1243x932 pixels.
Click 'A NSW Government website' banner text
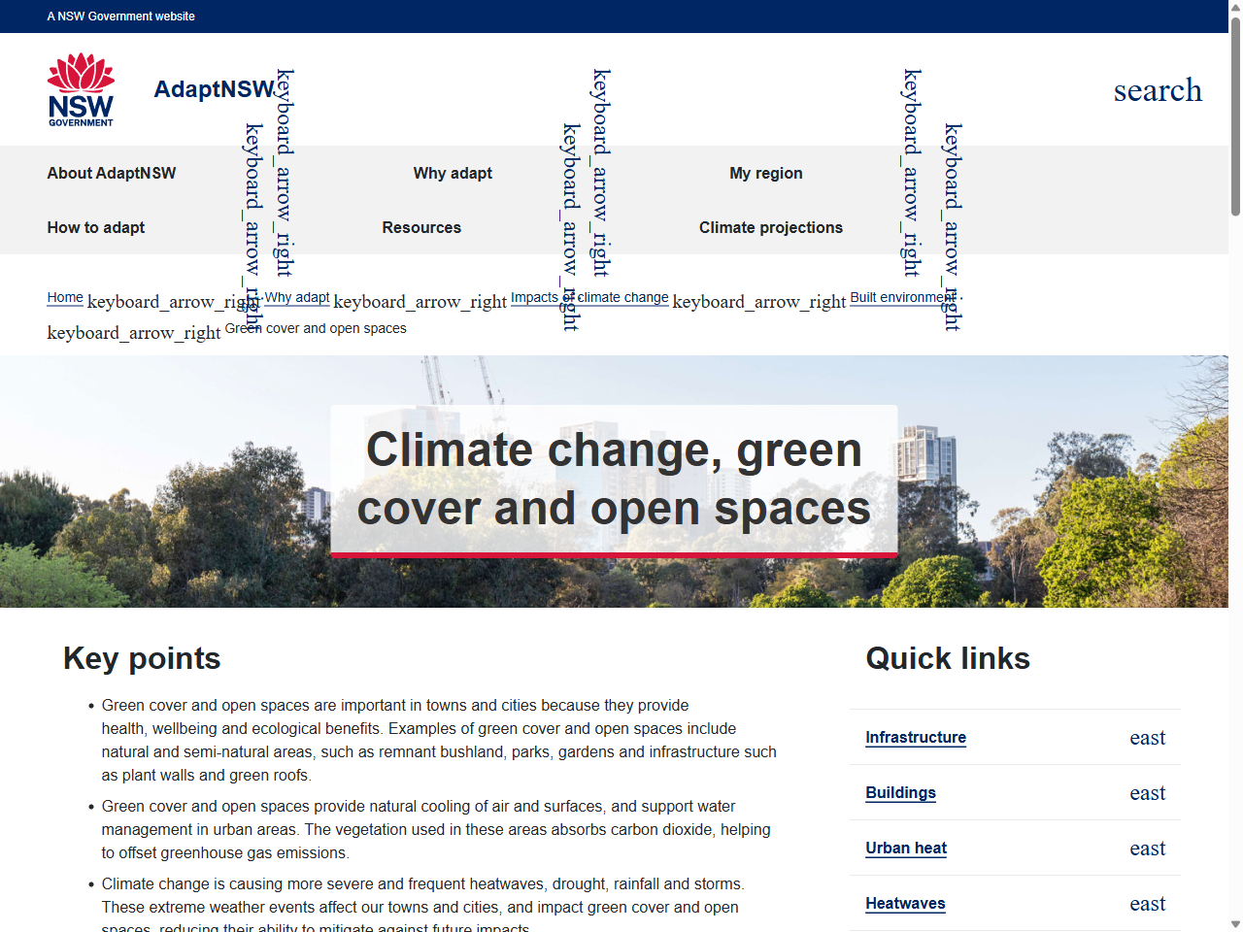pyautogui.click(x=120, y=17)
